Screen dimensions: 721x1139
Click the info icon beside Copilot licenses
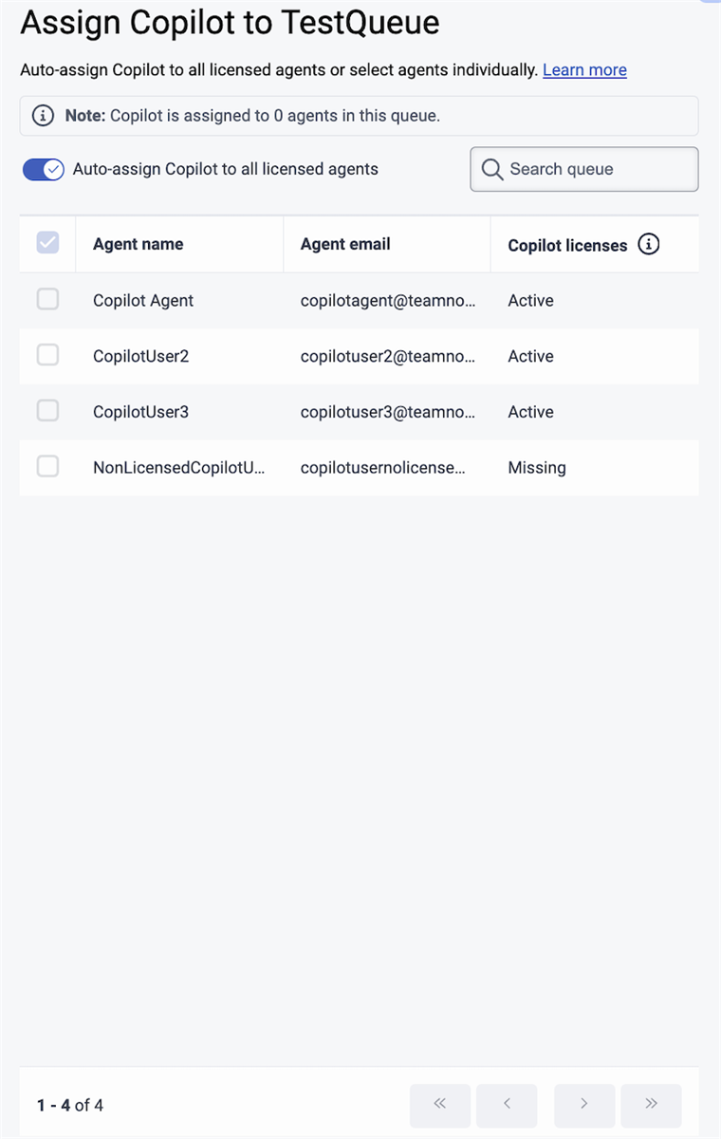pyautogui.click(x=649, y=245)
